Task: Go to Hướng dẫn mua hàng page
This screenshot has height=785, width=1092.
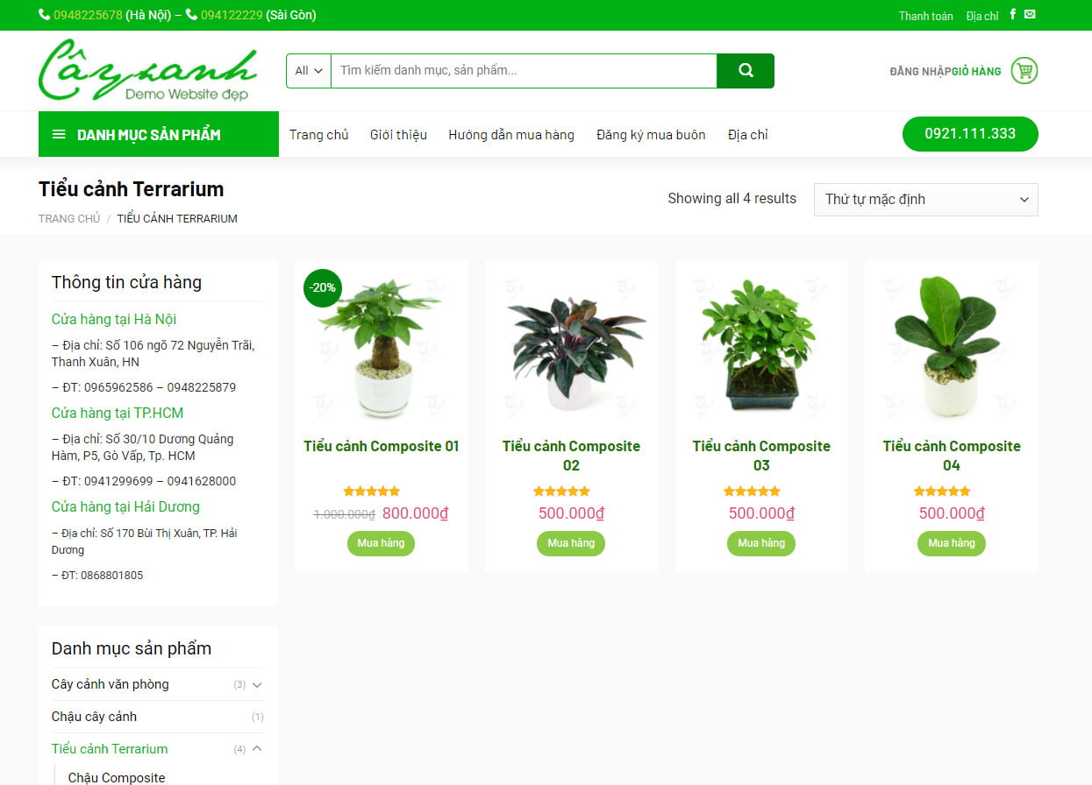Action: pos(511,135)
